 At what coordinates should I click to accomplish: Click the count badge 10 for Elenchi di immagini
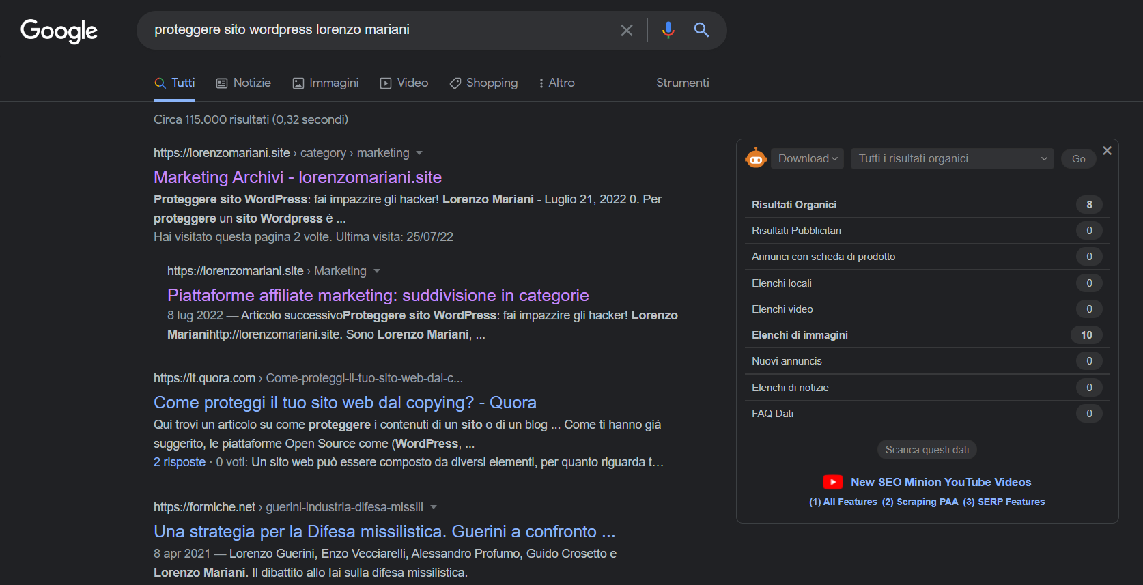[1086, 335]
